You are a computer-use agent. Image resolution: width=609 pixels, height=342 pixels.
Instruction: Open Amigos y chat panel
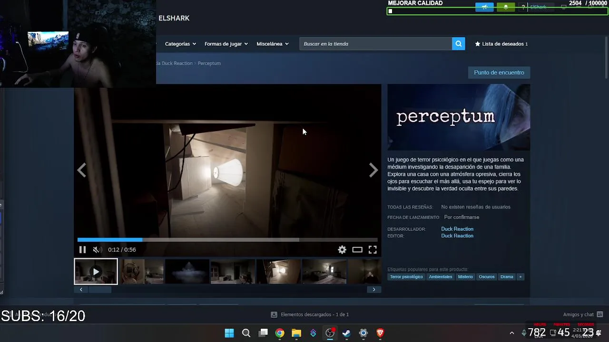click(x=583, y=314)
